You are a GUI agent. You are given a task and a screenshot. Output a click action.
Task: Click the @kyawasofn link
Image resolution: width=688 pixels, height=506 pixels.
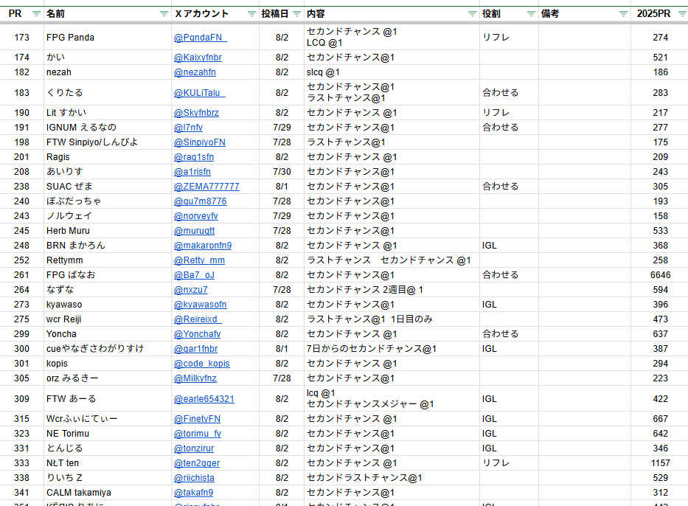[200, 305]
